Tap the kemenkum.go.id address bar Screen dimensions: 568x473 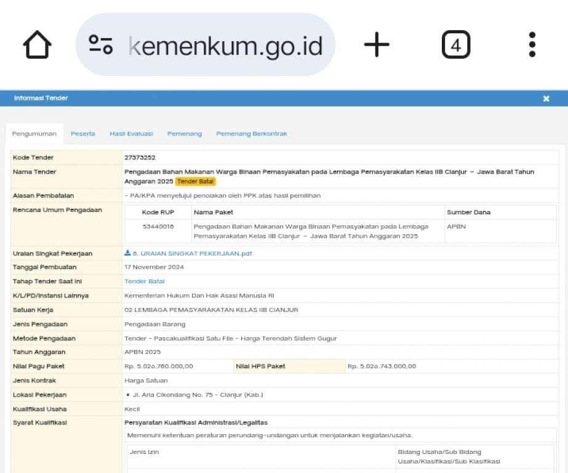(206, 44)
